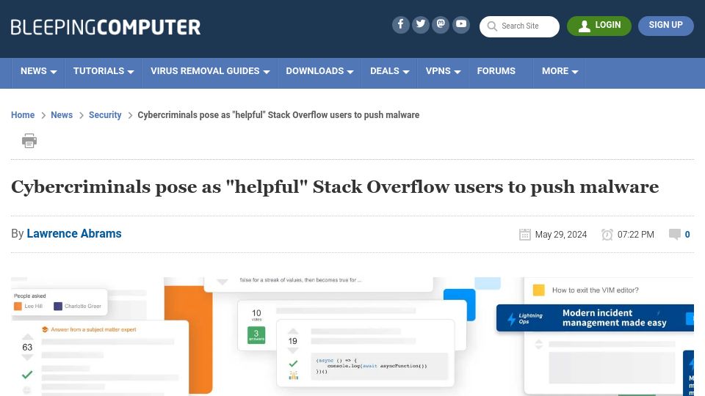Click the article headline text
Image resolution: width=705 pixels, height=396 pixels.
[335, 187]
